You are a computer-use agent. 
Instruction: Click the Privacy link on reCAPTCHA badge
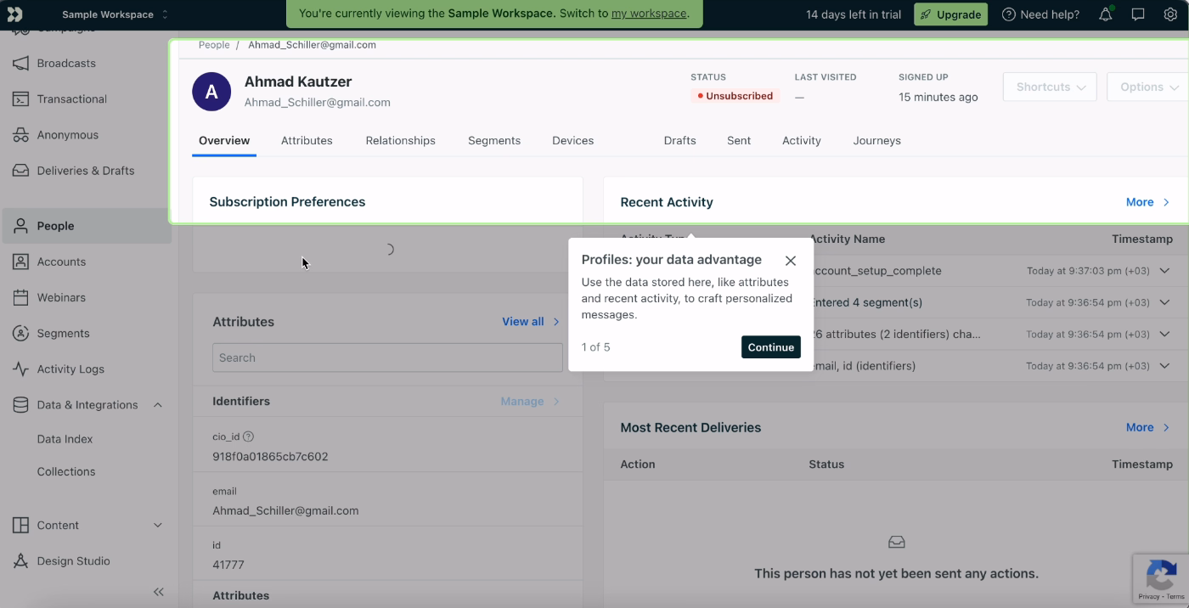pyautogui.click(x=1148, y=597)
